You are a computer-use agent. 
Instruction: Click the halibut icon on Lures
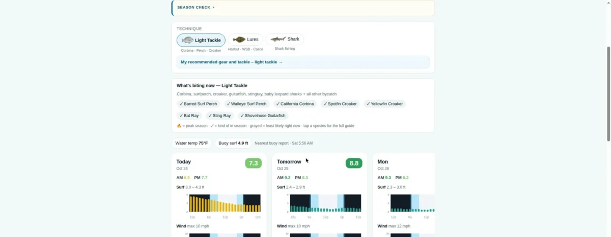click(239, 39)
